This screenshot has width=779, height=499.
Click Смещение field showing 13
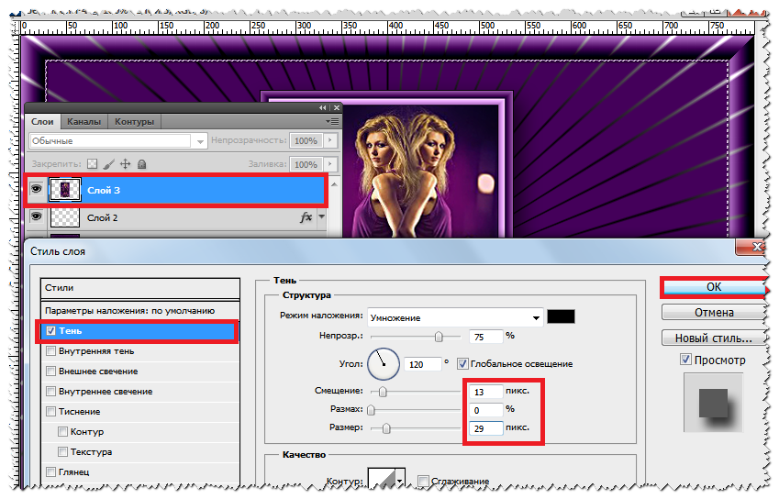coord(485,392)
